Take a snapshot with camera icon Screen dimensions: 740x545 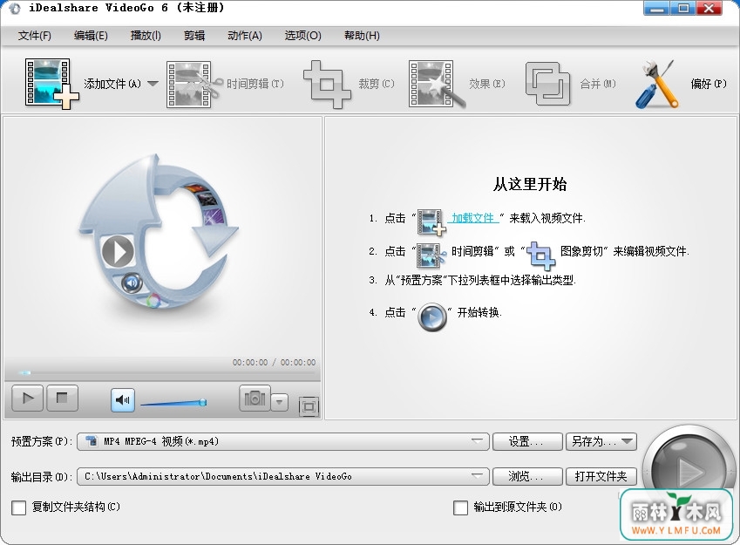(255, 399)
